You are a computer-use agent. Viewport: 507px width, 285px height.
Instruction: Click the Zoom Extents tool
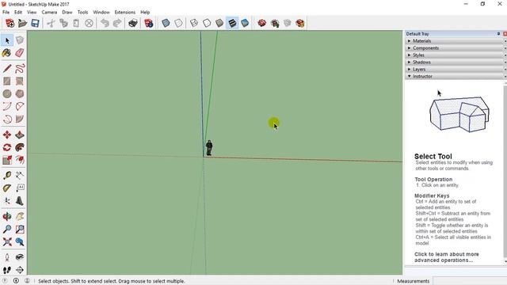pos(7,241)
